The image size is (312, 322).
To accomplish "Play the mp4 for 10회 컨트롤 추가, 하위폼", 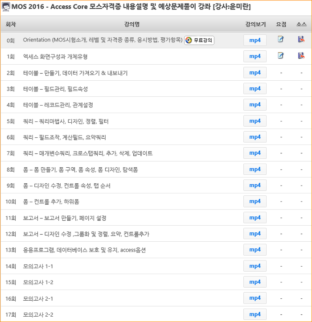I will coord(255,201).
